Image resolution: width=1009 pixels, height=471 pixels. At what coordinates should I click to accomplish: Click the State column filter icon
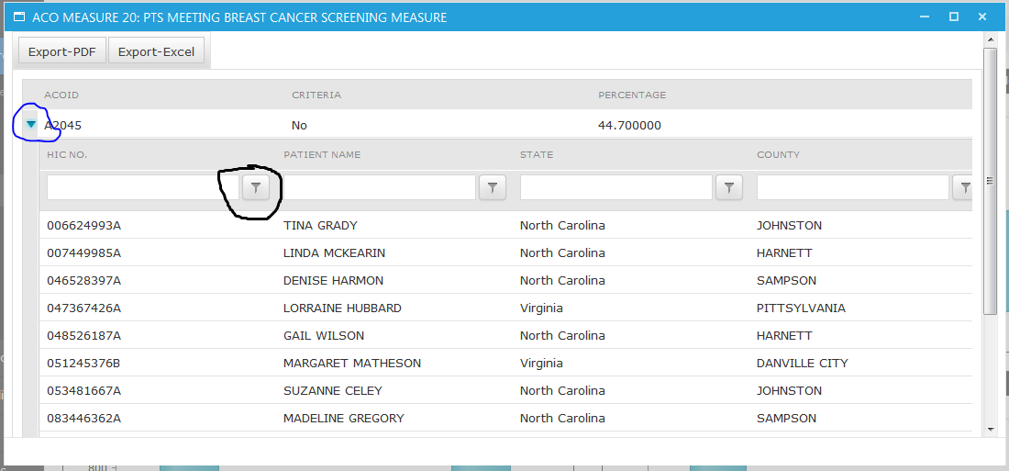[x=728, y=187]
